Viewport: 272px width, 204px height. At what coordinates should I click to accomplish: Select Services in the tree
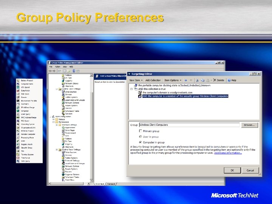(x=67, y=114)
